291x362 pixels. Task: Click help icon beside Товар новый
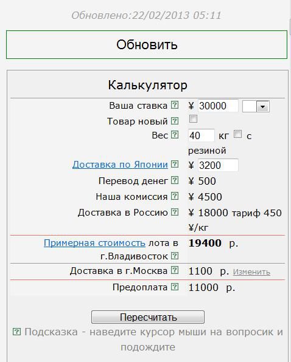click(x=175, y=121)
